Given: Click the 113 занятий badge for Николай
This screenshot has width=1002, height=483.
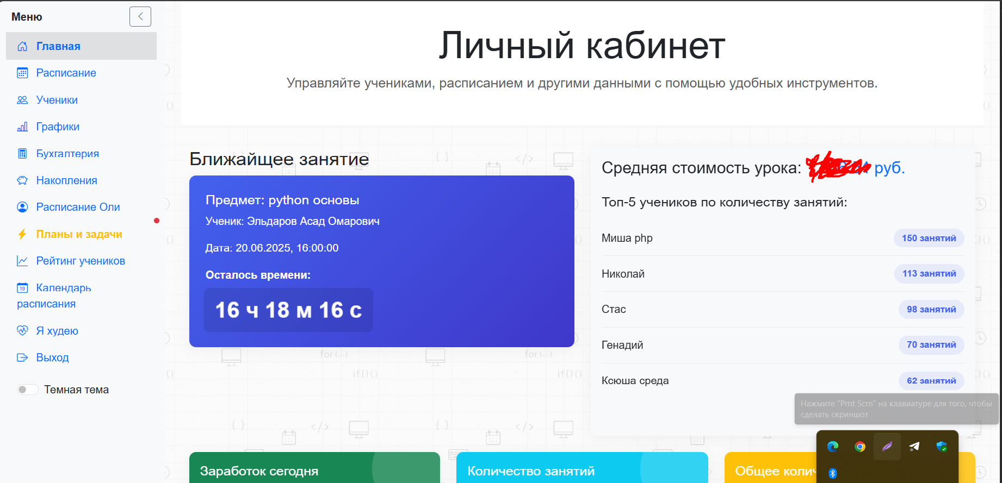Looking at the screenshot, I should pyautogui.click(x=929, y=273).
